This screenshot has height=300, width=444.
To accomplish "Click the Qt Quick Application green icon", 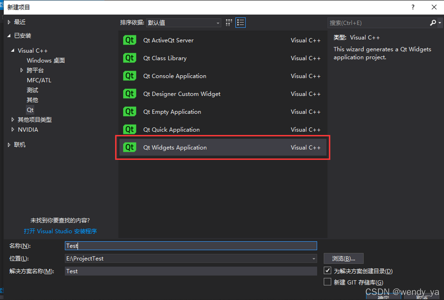I will point(130,129).
